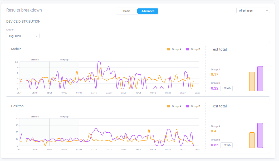Click the 08/06 date on Desktop chart axis
This screenshot has height=161, width=279.
pos(138,149)
